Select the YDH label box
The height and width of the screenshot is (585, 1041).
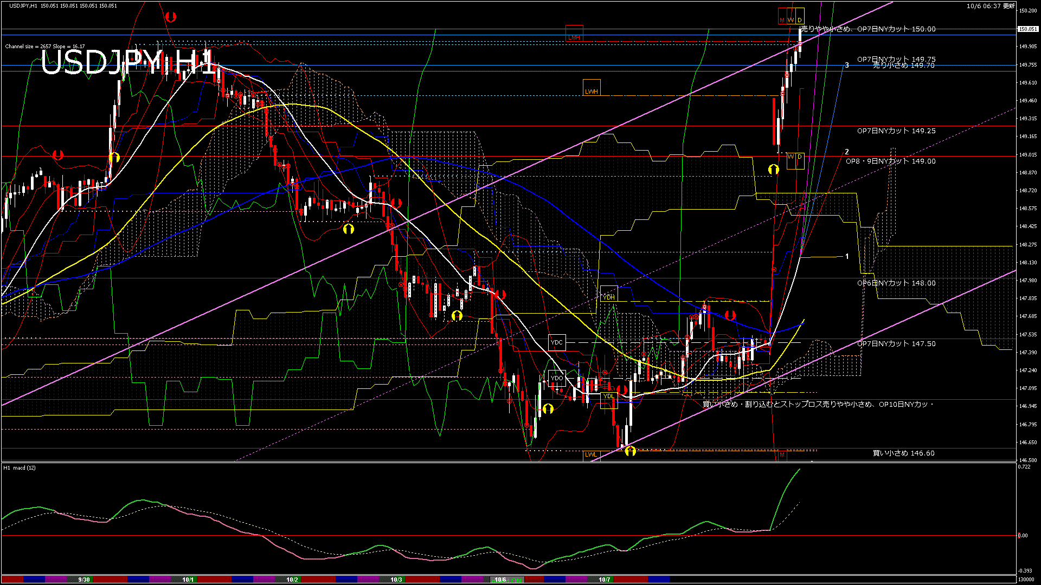(609, 294)
